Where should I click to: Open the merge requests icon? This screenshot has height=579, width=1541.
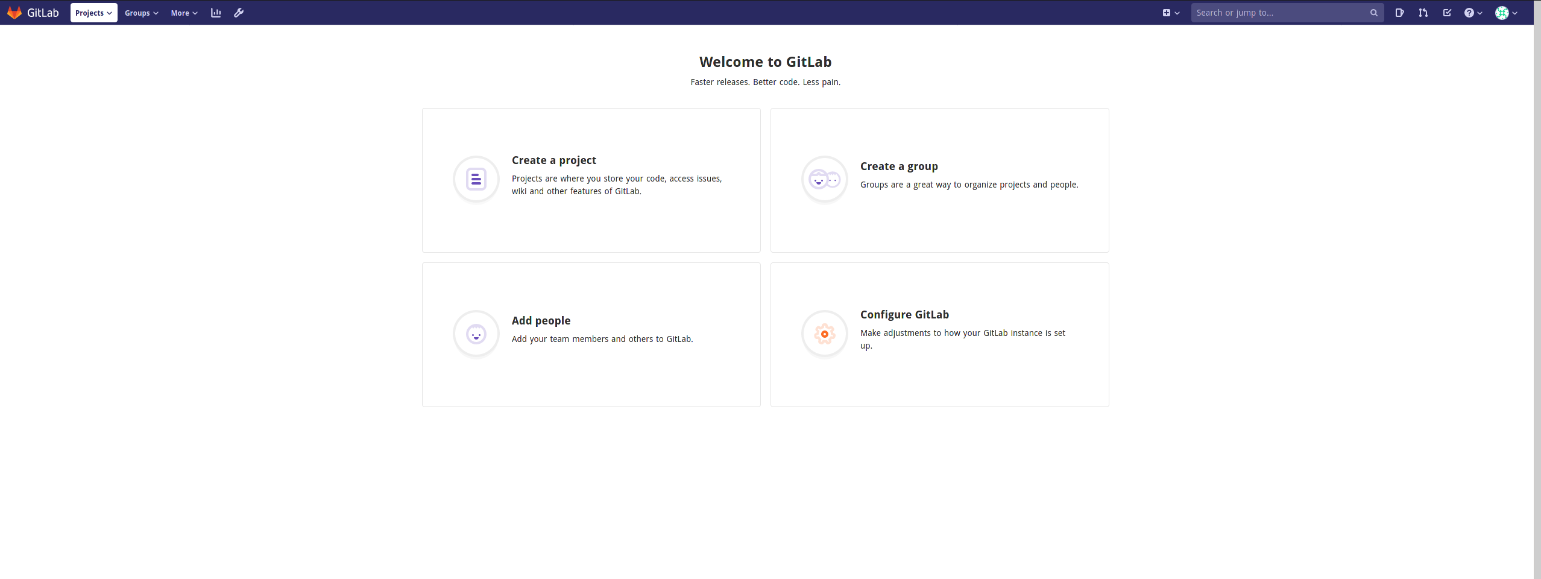tap(1422, 12)
